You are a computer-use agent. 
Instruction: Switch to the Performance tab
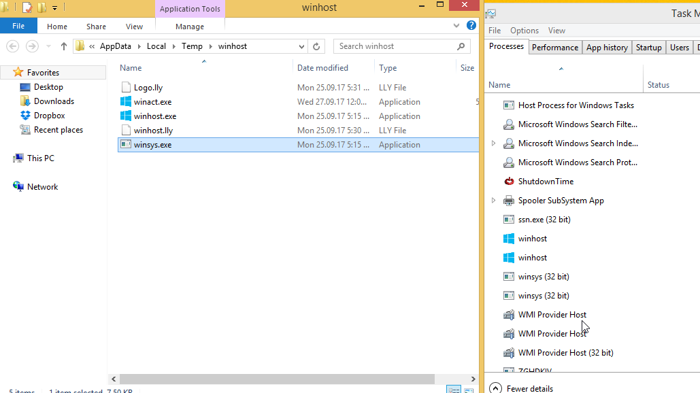click(x=554, y=48)
